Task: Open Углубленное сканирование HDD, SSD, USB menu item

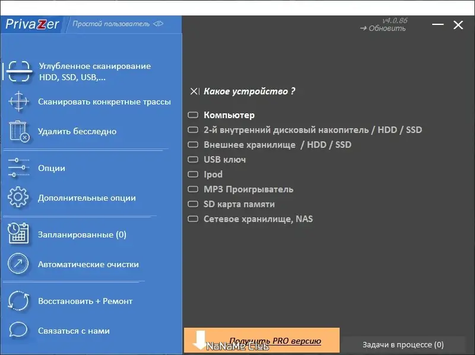Action: [x=95, y=72]
